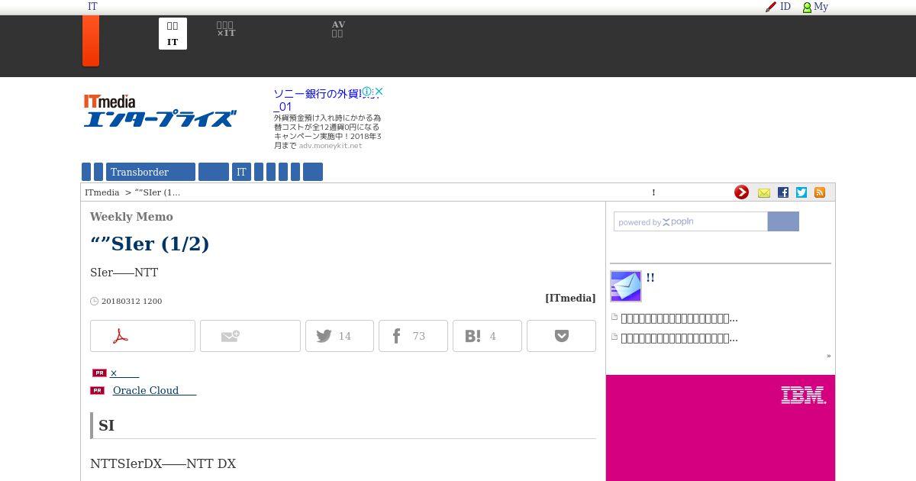This screenshot has width=916, height=481.
Task: Open the ITmedia Enterprise logo
Action: pyautogui.click(x=160, y=111)
